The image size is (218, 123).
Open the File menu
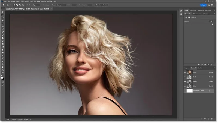coord(5,1)
